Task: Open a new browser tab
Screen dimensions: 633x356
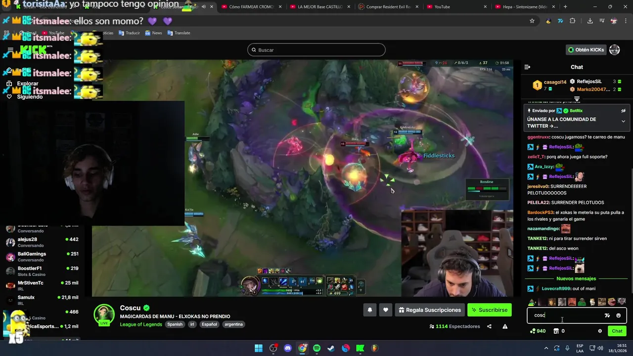Action: click(565, 7)
